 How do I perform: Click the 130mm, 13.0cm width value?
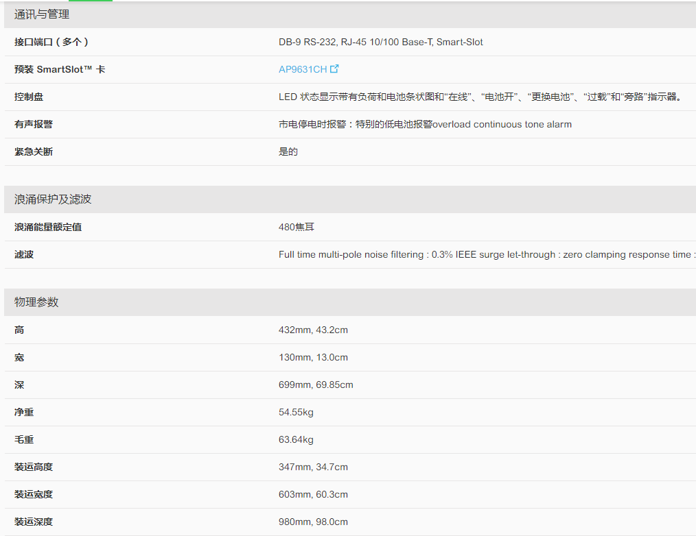pos(313,357)
